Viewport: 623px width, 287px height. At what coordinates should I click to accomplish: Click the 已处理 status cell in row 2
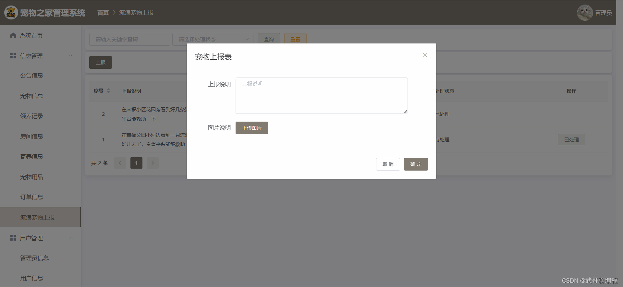443,114
